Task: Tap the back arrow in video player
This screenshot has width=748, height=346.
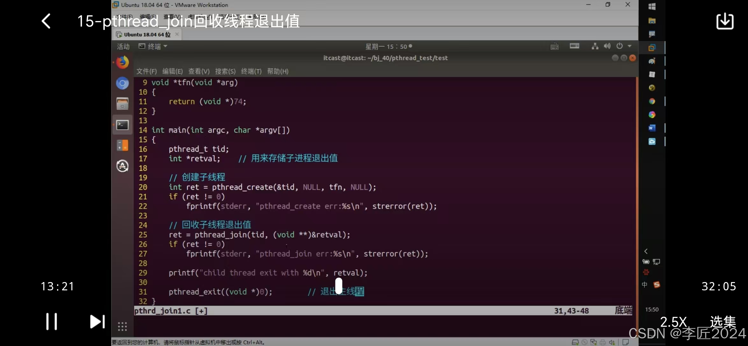Action: 46,21
